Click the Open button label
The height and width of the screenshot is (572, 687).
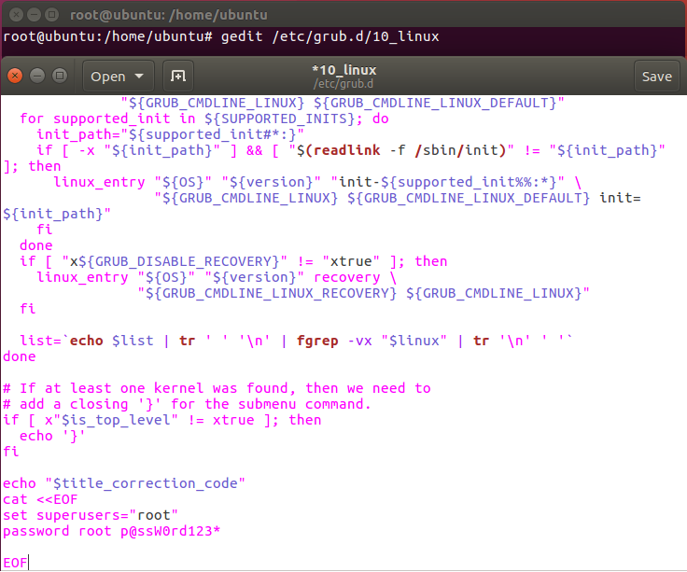pyautogui.click(x=107, y=77)
